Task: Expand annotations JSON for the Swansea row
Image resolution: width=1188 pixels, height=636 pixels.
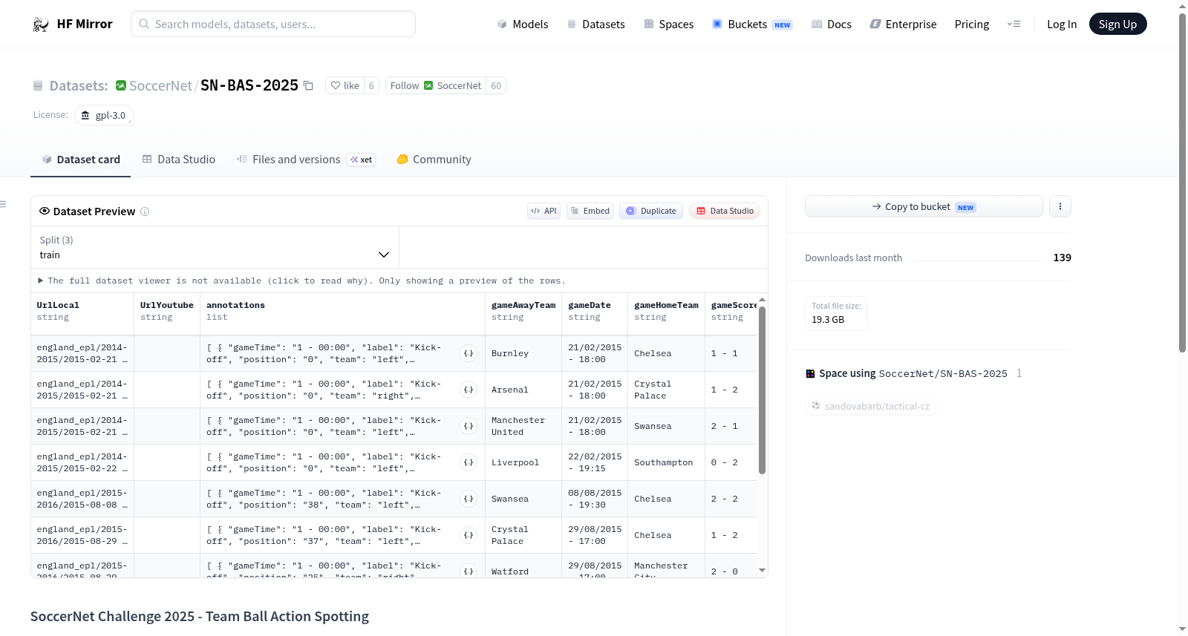Action: tap(469, 499)
